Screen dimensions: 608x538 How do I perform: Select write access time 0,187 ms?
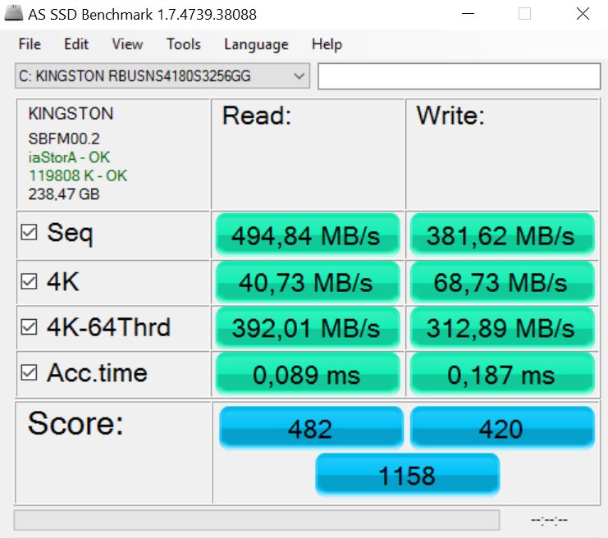point(502,374)
